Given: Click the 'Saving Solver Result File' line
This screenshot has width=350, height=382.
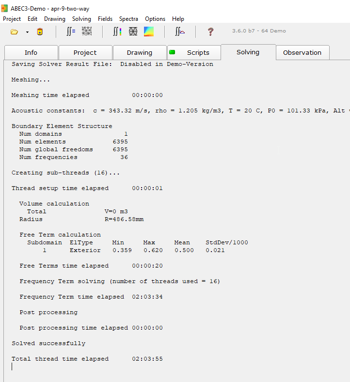Looking at the screenshot, I should (x=112, y=64).
